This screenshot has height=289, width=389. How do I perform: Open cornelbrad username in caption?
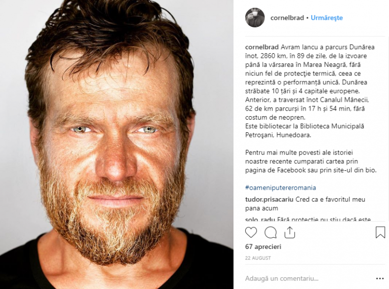pyautogui.click(x=262, y=47)
